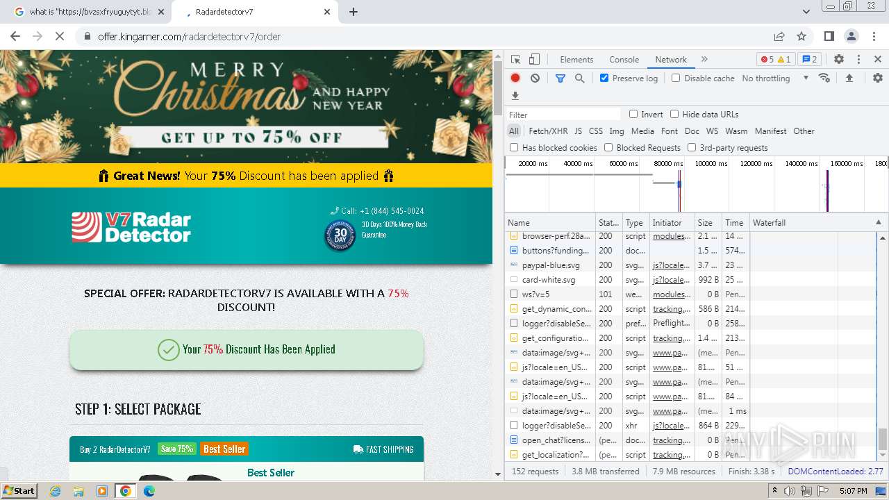Open network panel settings gear
The height and width of the screenshot is (500, 889).
click(878, 78)
